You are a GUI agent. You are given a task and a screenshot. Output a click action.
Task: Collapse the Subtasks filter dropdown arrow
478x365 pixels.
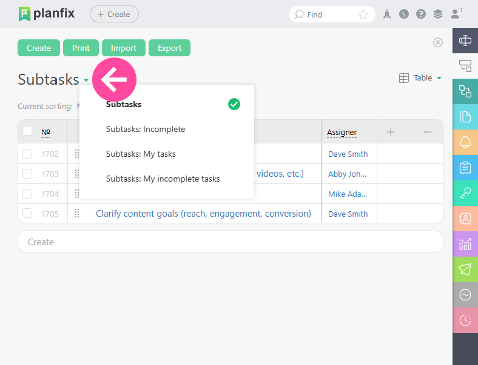pos(86,81)
